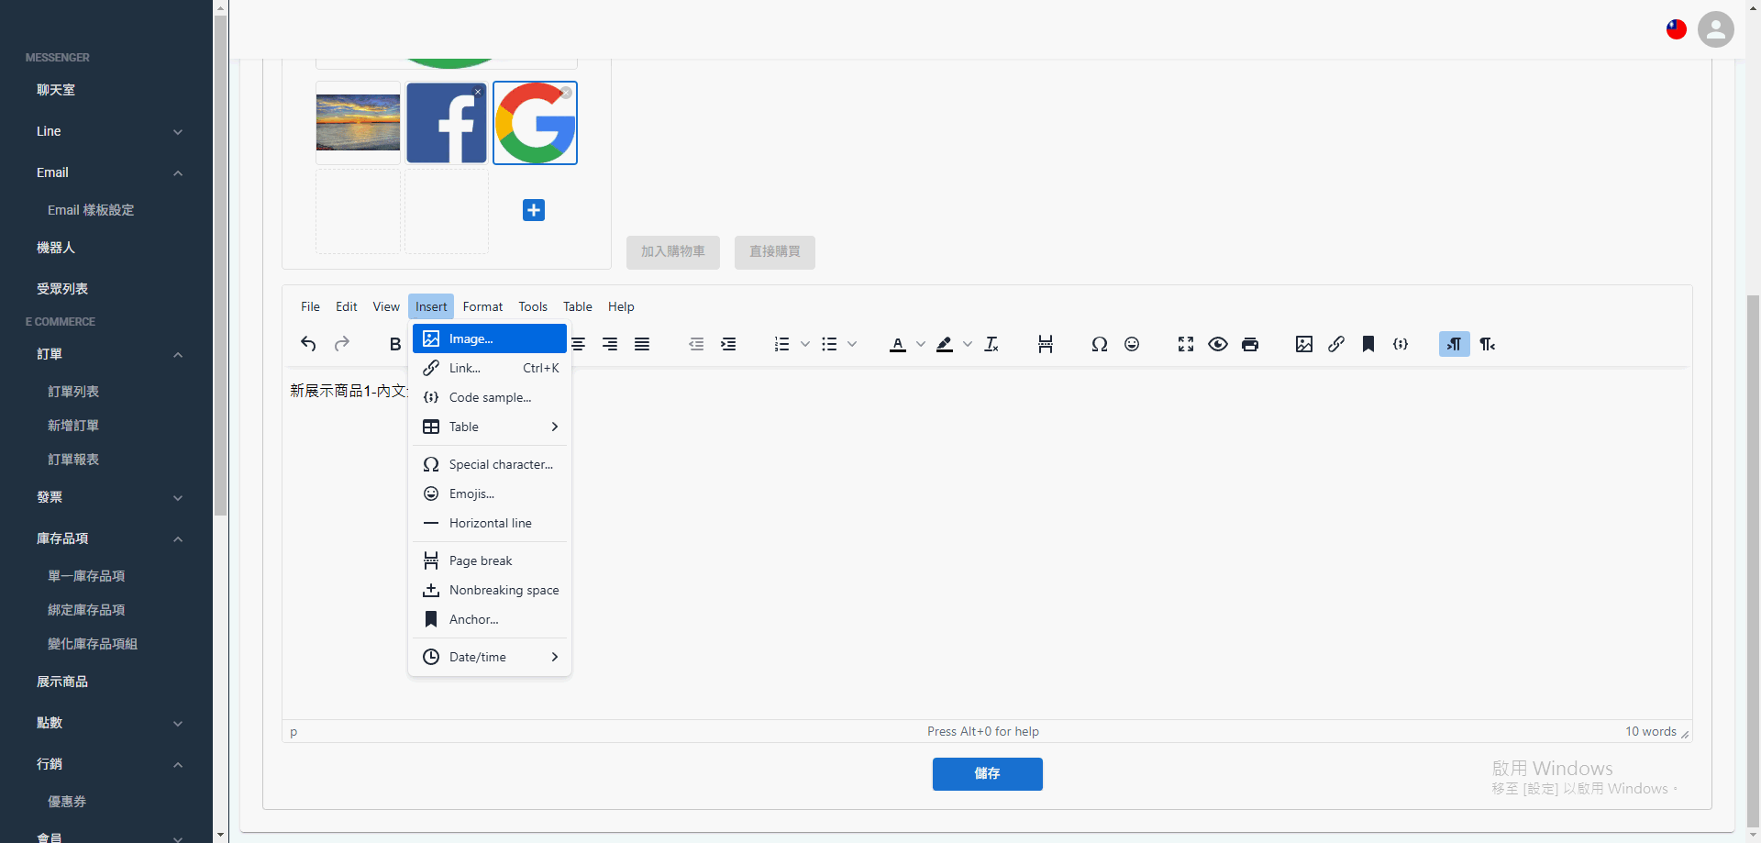
Task: Open the user avatar account menu
Action: point(1716,29)
